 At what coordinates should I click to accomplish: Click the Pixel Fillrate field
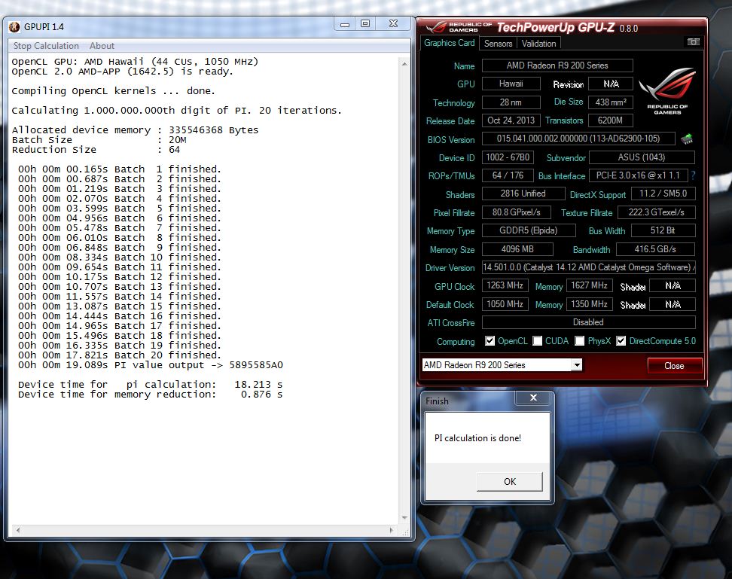coord(517,212)
